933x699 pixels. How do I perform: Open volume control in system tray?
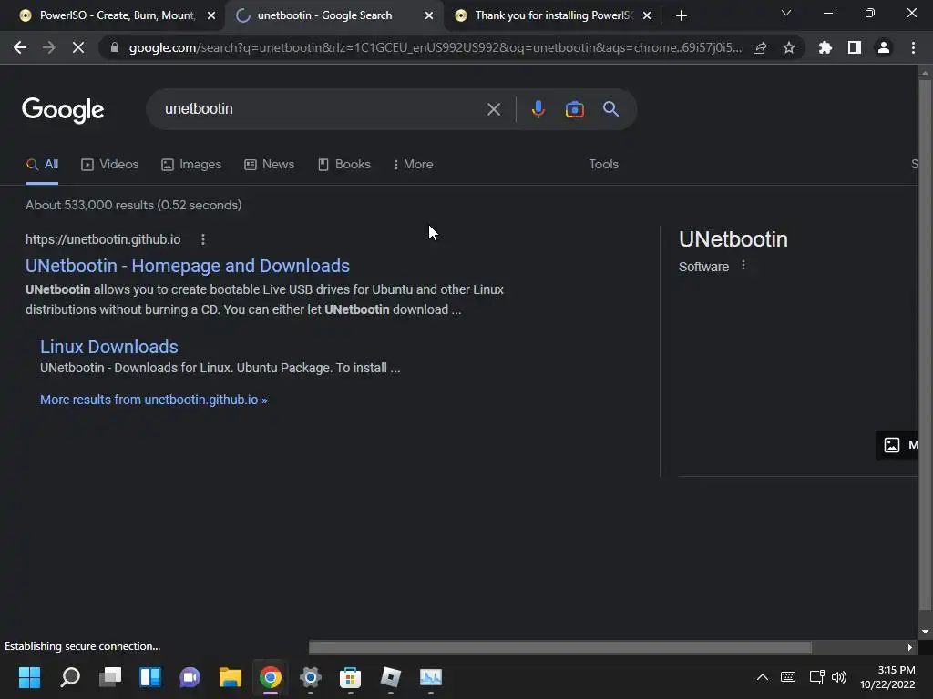pos(839,677)
